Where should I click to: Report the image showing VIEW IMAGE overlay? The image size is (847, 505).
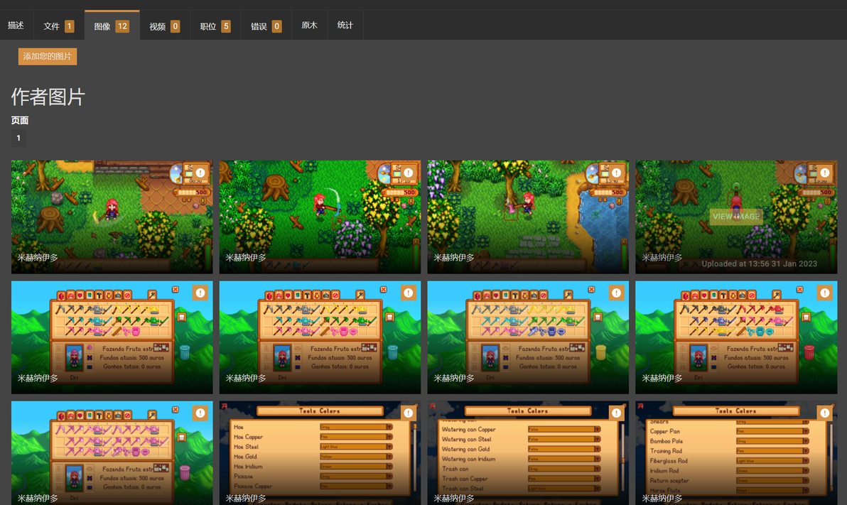(824, 173)
